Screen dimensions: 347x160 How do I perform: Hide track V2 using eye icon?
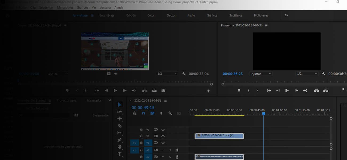tap(163, 136)
